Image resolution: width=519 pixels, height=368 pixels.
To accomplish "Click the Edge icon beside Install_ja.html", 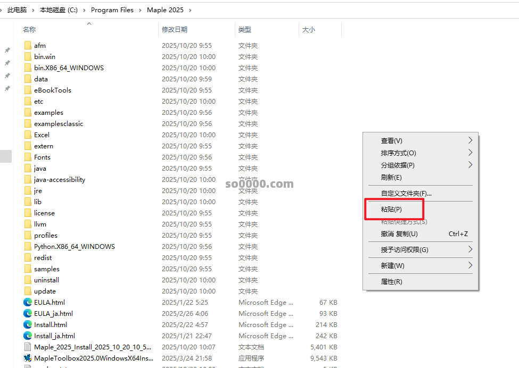I will (x=28, y=336).
